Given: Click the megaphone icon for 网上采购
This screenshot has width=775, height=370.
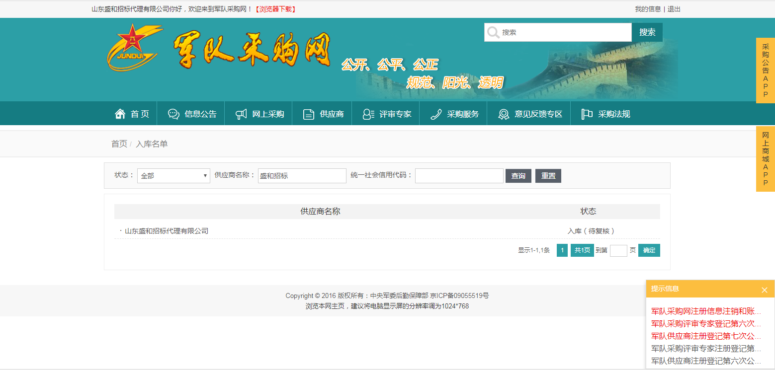Looking at the screenshot, I should (241, 114).
